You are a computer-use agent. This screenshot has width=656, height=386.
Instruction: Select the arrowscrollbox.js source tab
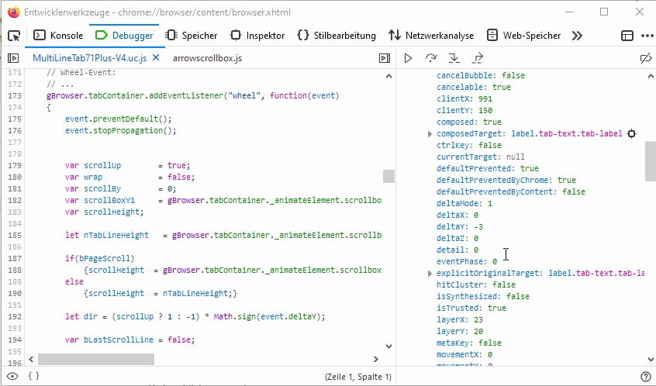207,58
